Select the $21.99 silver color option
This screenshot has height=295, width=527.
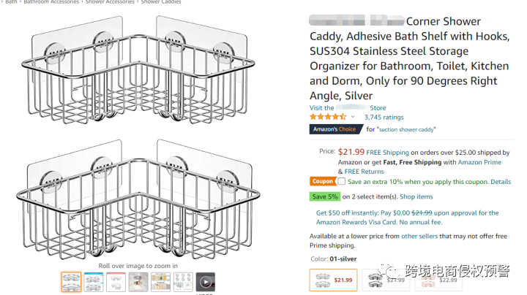[332, 279]
